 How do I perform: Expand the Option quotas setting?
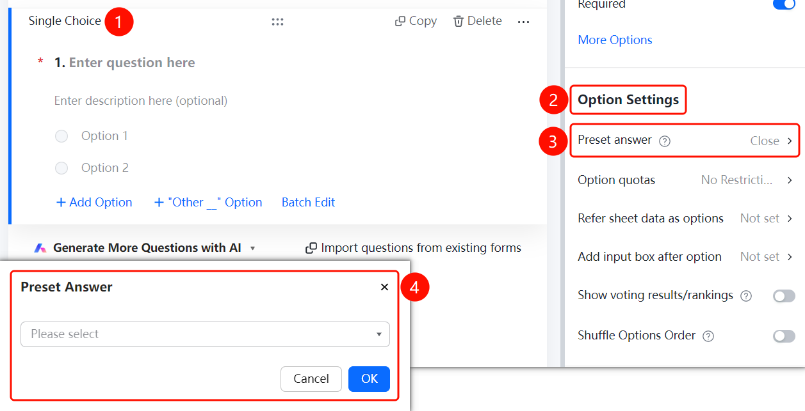coord(686,180)
